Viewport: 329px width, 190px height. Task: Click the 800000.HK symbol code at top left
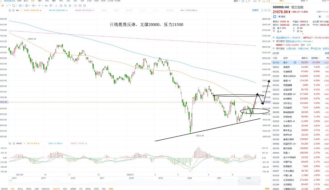(9, 1)
